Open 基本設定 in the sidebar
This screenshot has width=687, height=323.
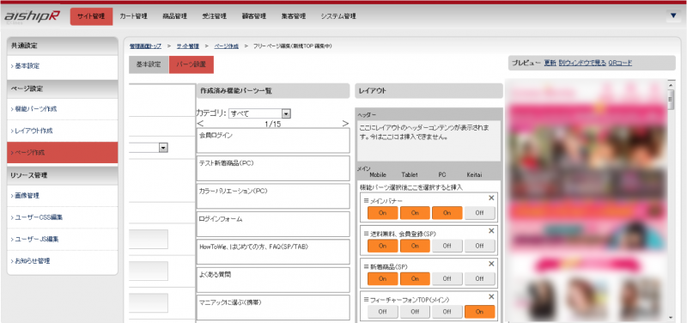(x=63, y=66)
